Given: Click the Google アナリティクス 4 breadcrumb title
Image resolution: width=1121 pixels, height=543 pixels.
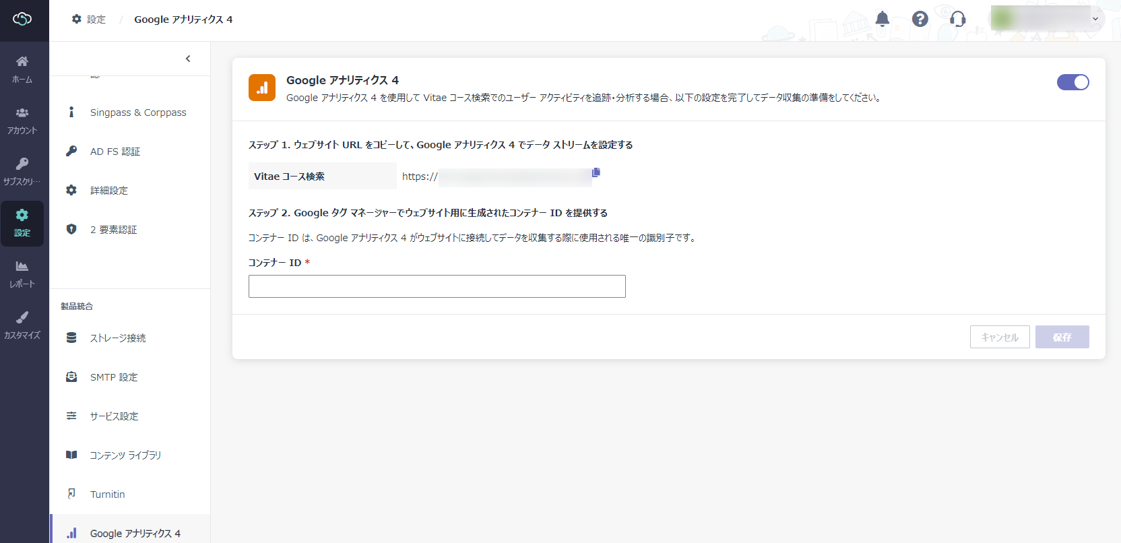Looking at the screenshot, I should (183, 20).
